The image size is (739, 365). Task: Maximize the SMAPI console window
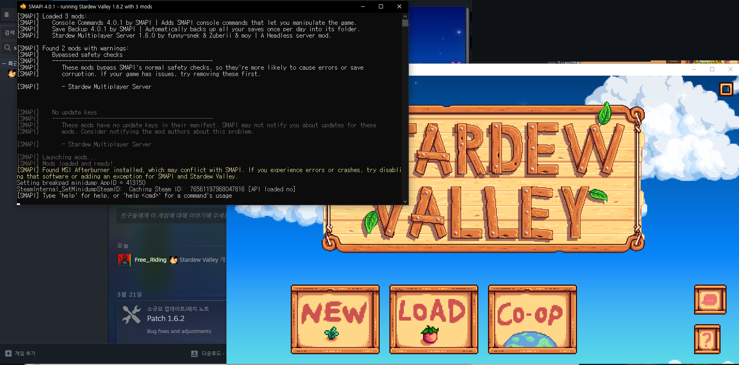pos(381,6)
